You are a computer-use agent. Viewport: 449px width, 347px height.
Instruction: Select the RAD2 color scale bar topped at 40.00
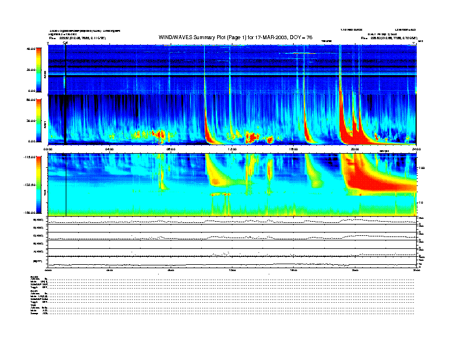click(x=39, y=70)
